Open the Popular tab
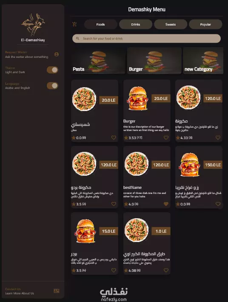228x302 pixels. (x=205, y=24)
